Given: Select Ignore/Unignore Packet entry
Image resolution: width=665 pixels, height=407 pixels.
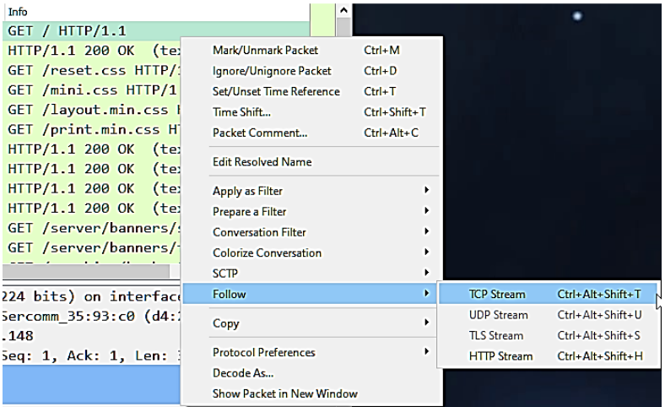Looking at the screenshot, I should pyautogui.click(x=312, y=71).
